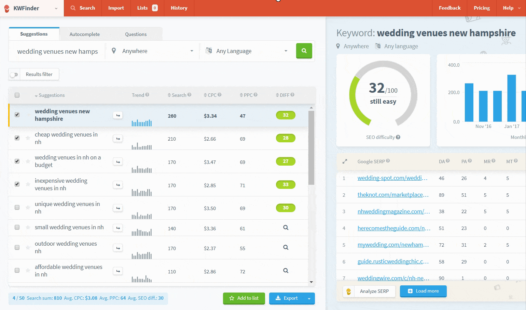Screen dimensions: 526x310
Task: Switch to the Autocomplete tab
Action: click(84, 34)
